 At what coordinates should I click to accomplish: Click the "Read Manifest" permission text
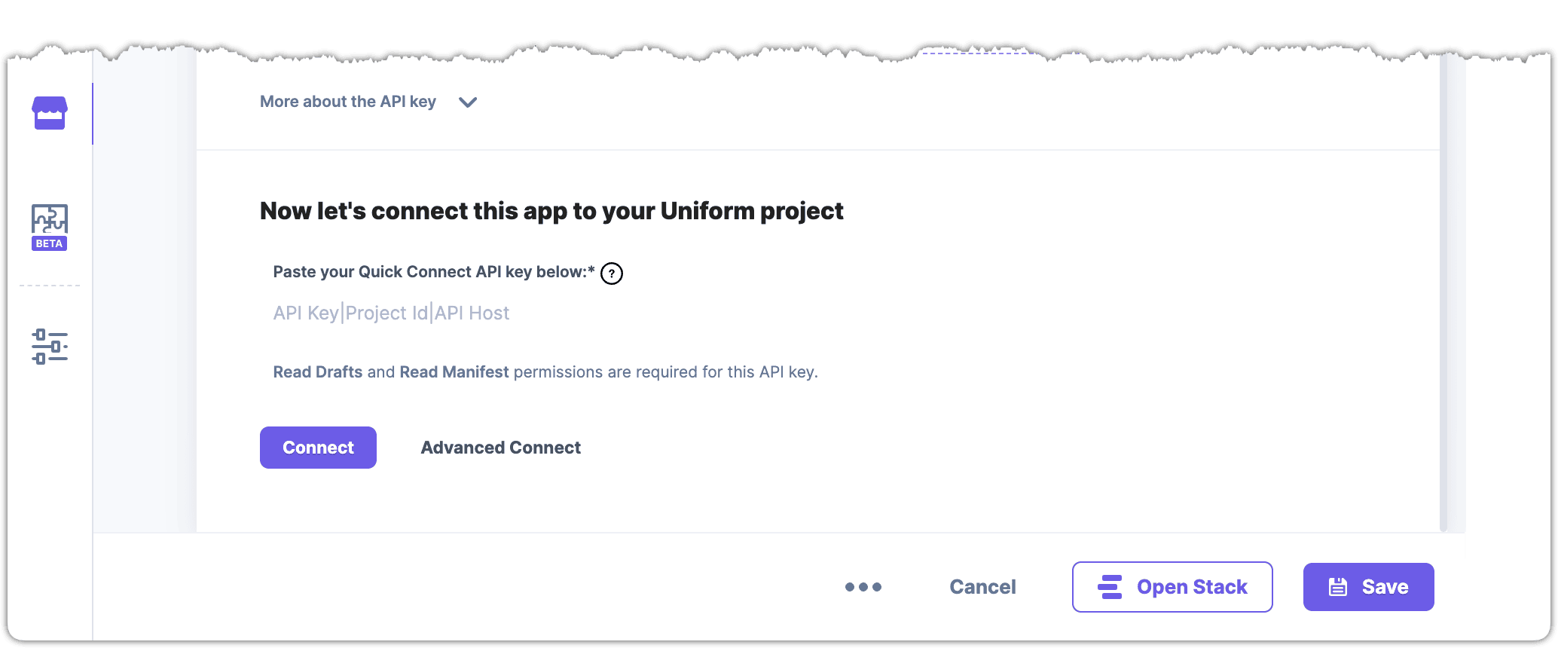click(x=454, y=372)
